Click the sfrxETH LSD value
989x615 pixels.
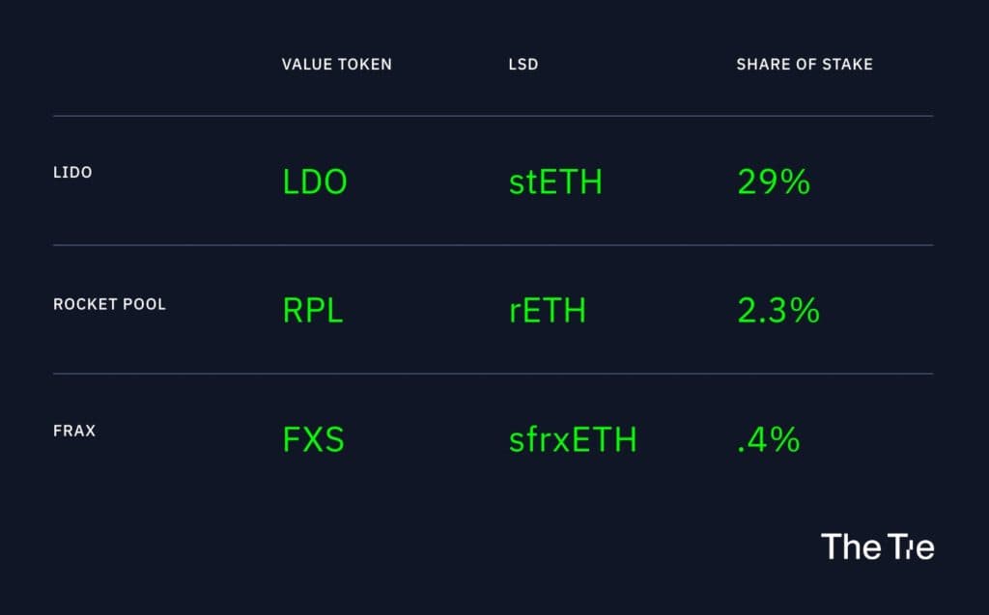573,439
